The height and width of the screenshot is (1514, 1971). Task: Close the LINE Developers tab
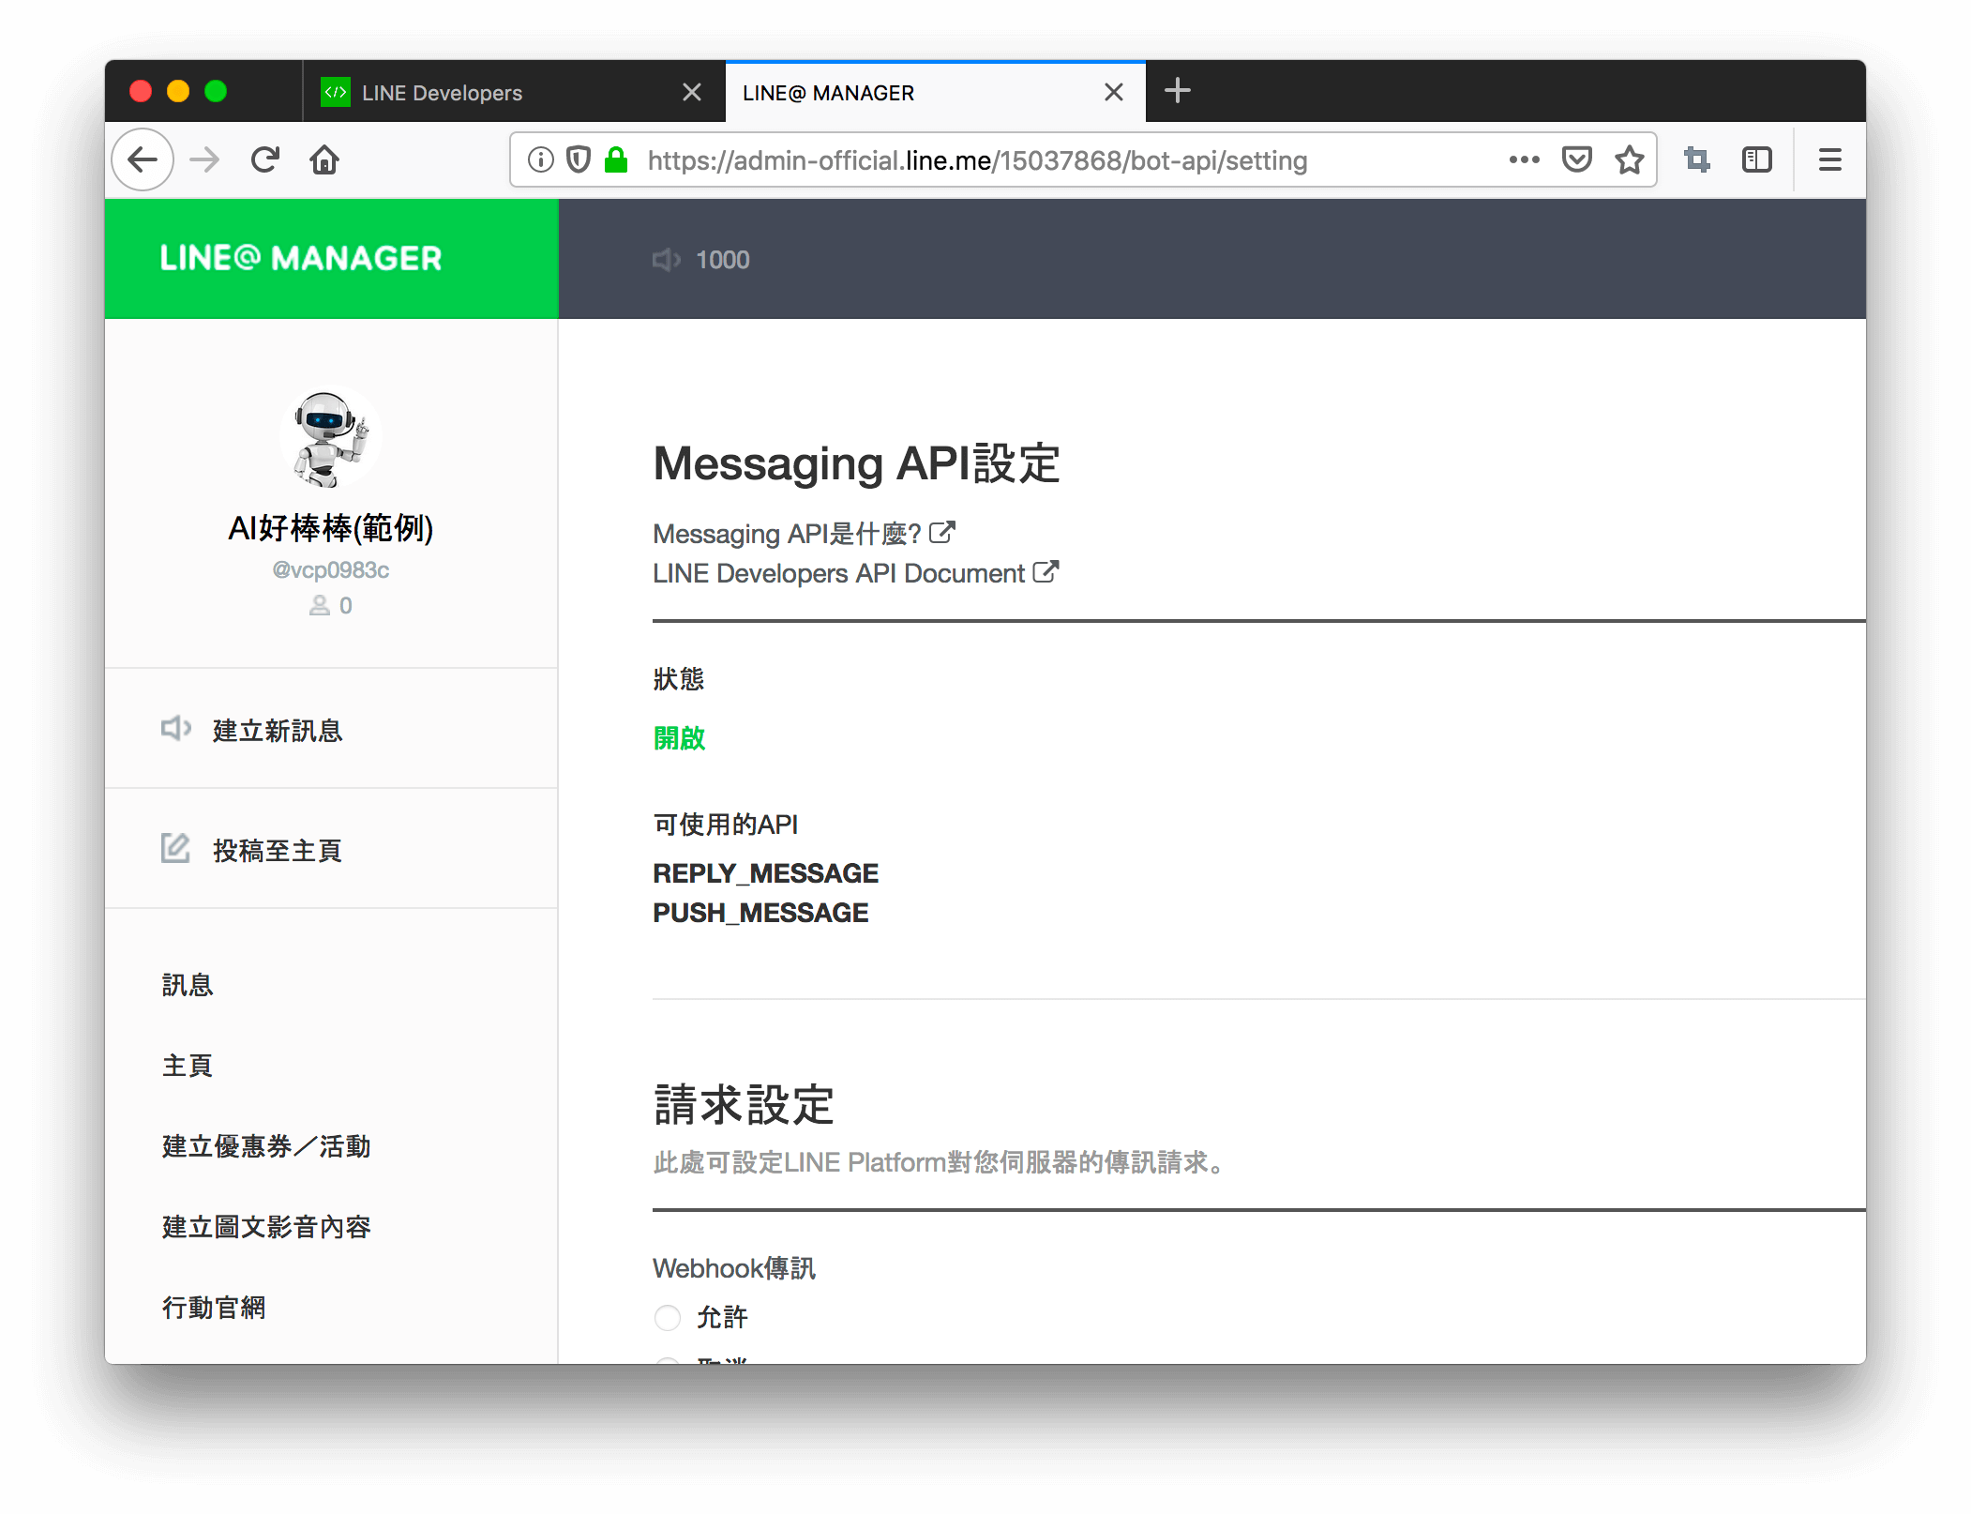pos(692,92)
